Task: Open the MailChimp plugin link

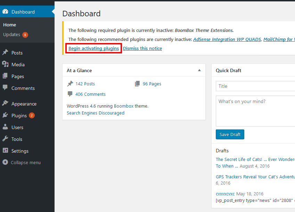Action: click(x=279, y=39)
